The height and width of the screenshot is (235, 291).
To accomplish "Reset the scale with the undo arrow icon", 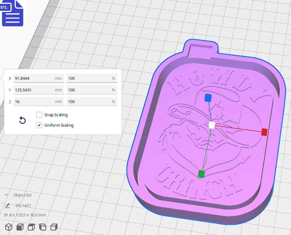I will [22, 120].
